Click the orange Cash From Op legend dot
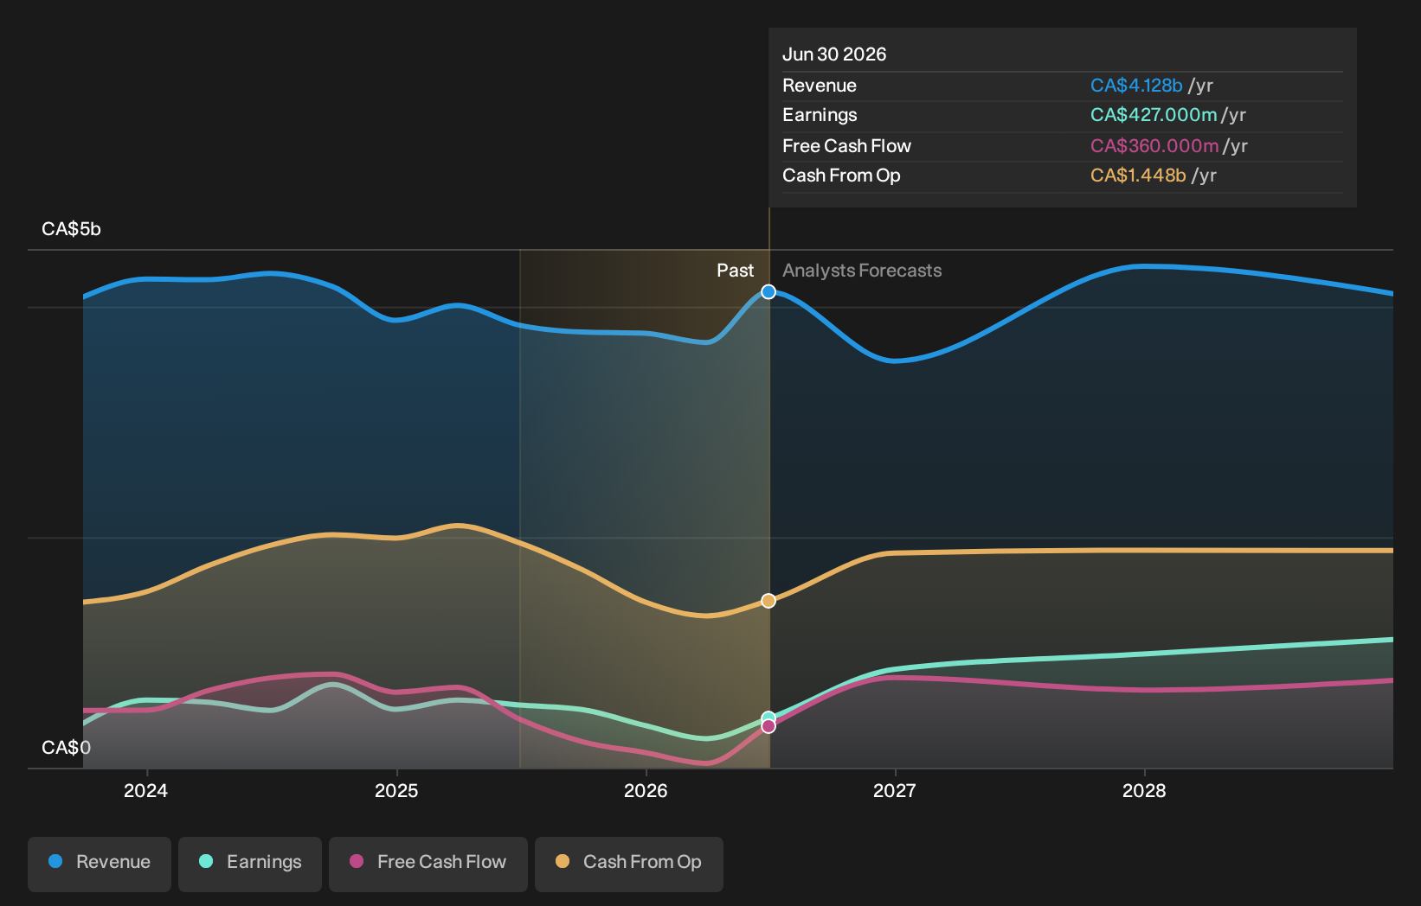This screenshot has height=906, width=1421. 563,861
